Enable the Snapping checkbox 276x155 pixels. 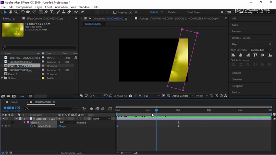115,12
